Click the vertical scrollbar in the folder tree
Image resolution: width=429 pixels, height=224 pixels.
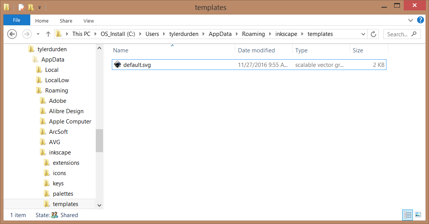click(x=99, y=141)
